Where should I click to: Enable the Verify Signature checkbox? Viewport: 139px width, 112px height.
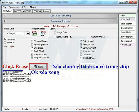tap(32, 44)
